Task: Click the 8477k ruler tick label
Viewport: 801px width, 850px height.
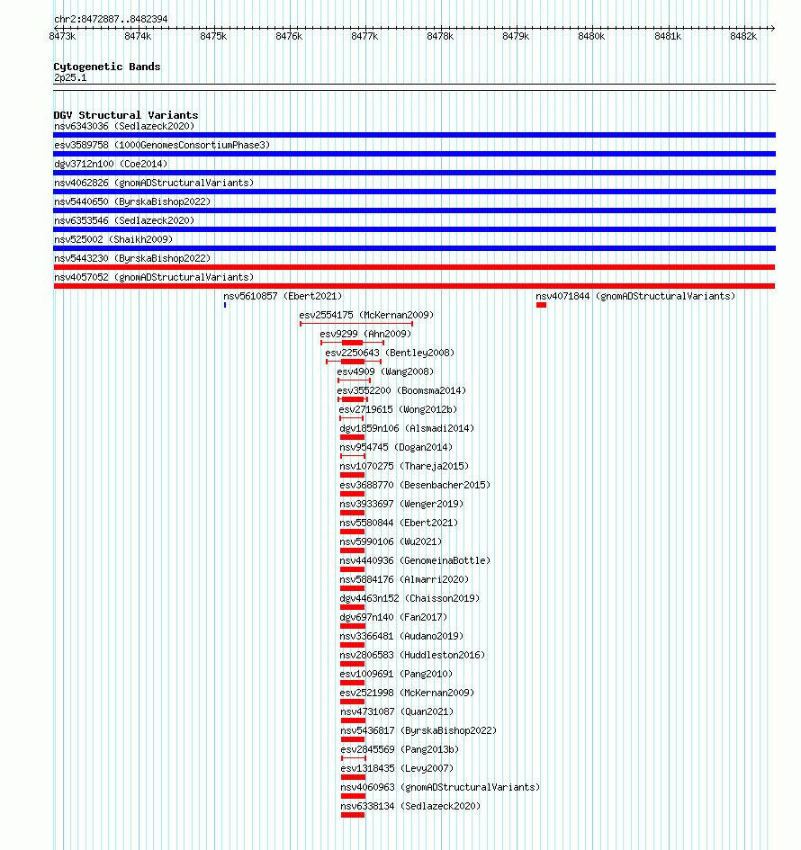Action: tap(364, 36)
